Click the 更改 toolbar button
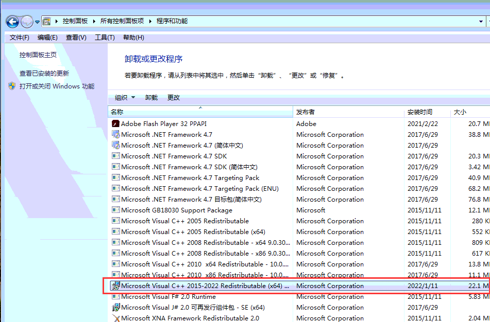490x322 pixels. tap(174, 98)
